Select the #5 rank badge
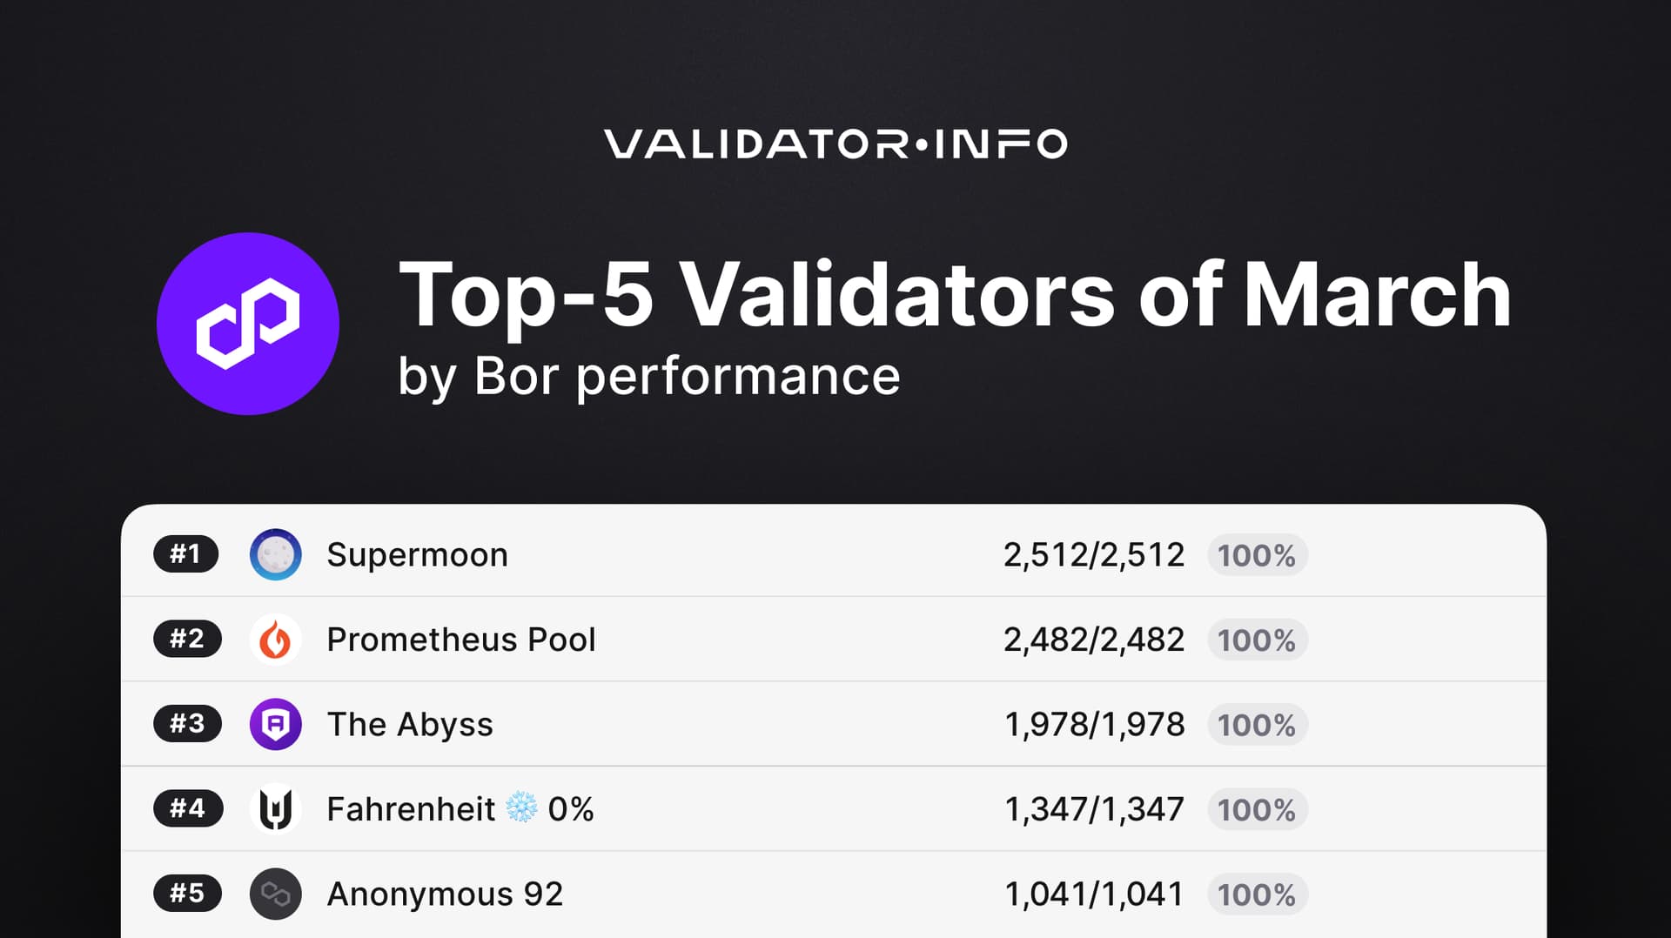 (187, 893)
